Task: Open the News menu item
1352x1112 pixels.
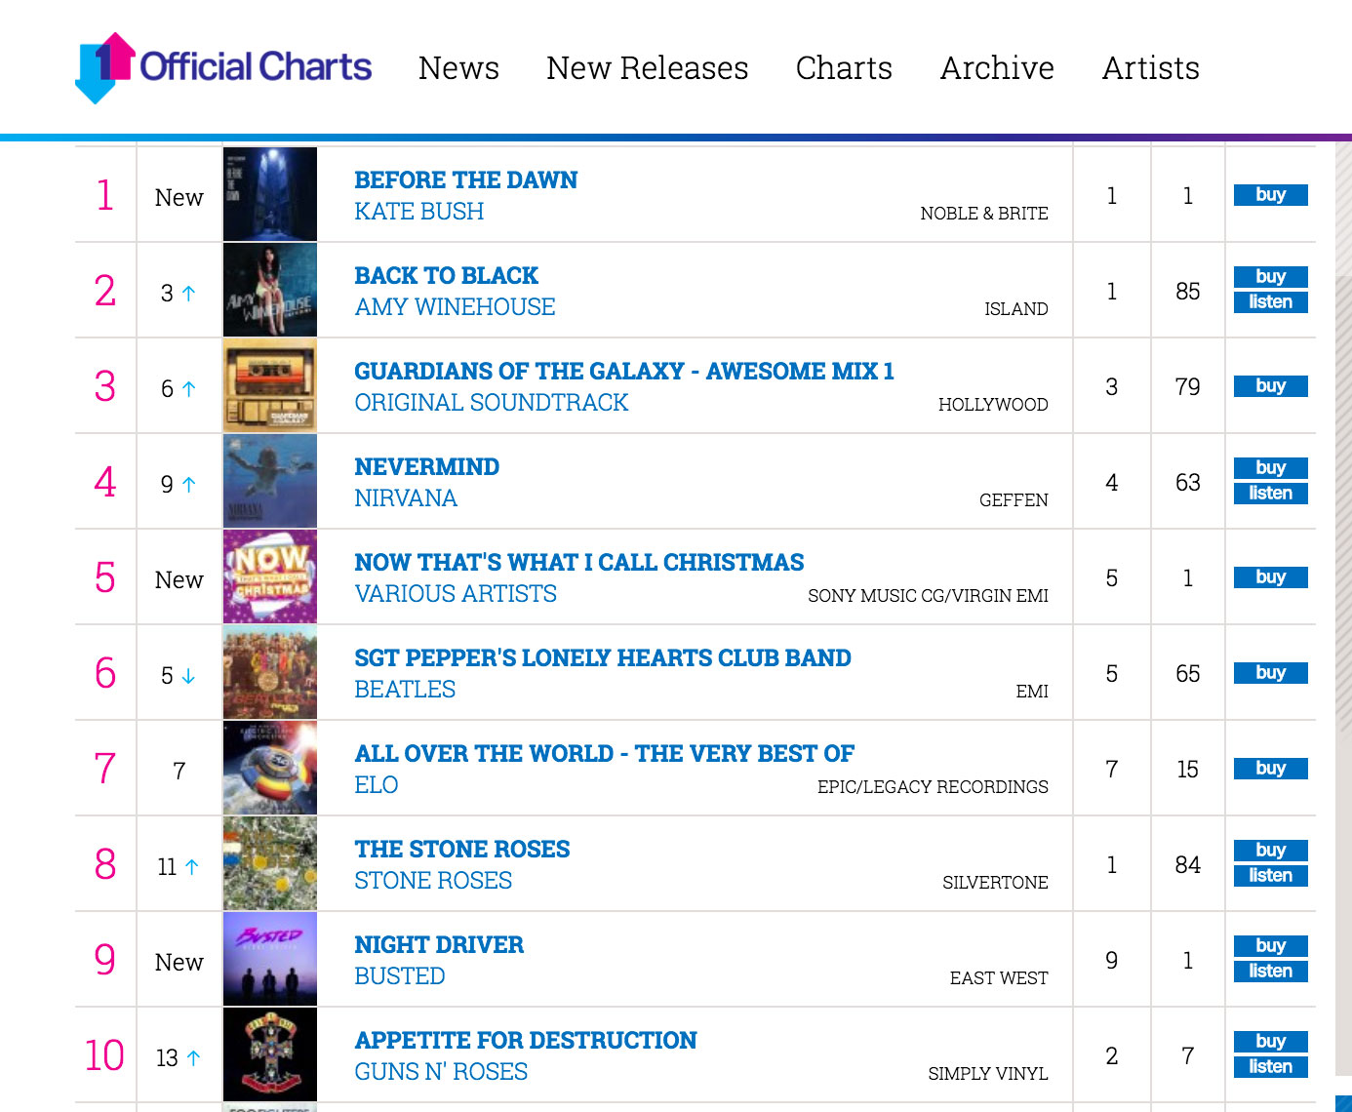Action: coord(458,68)
